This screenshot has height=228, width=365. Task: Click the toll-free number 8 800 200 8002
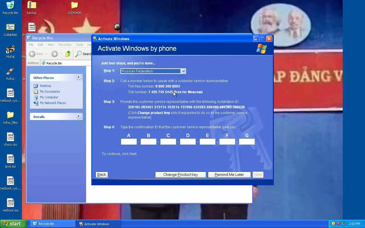[x=168, y=86]
